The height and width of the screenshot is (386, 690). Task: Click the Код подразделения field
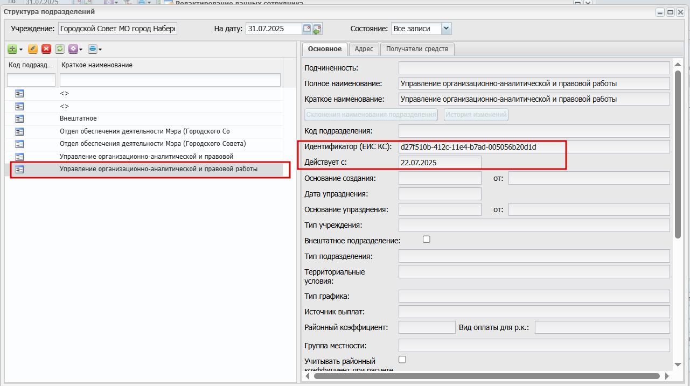[x=534, y=131]
